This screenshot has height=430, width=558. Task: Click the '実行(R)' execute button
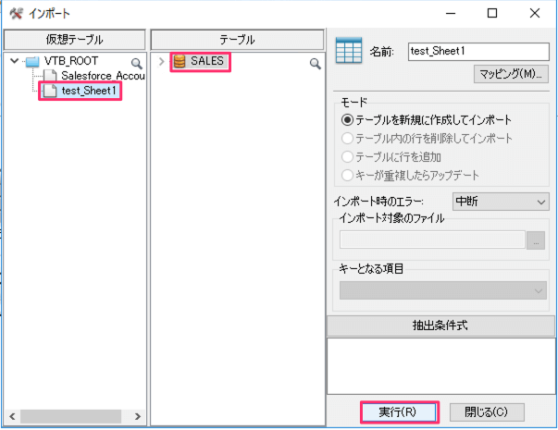pos(399,412)
